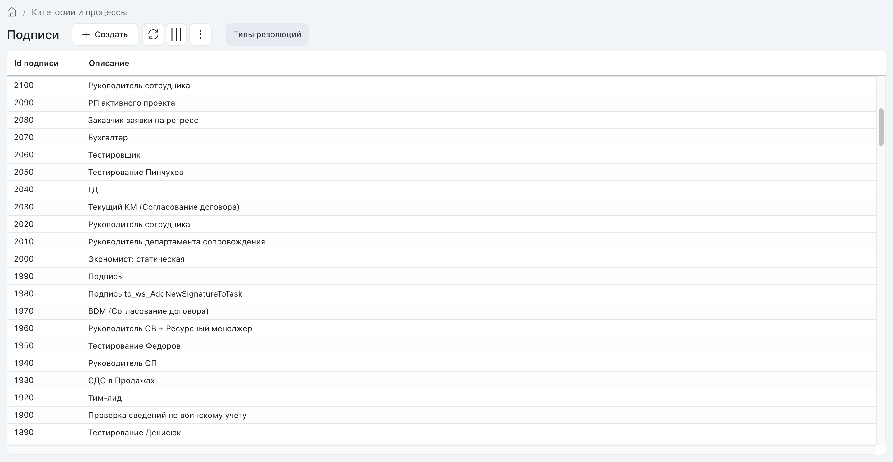
Task: Sort by Id подписи column header
Action: click(36, 63)
